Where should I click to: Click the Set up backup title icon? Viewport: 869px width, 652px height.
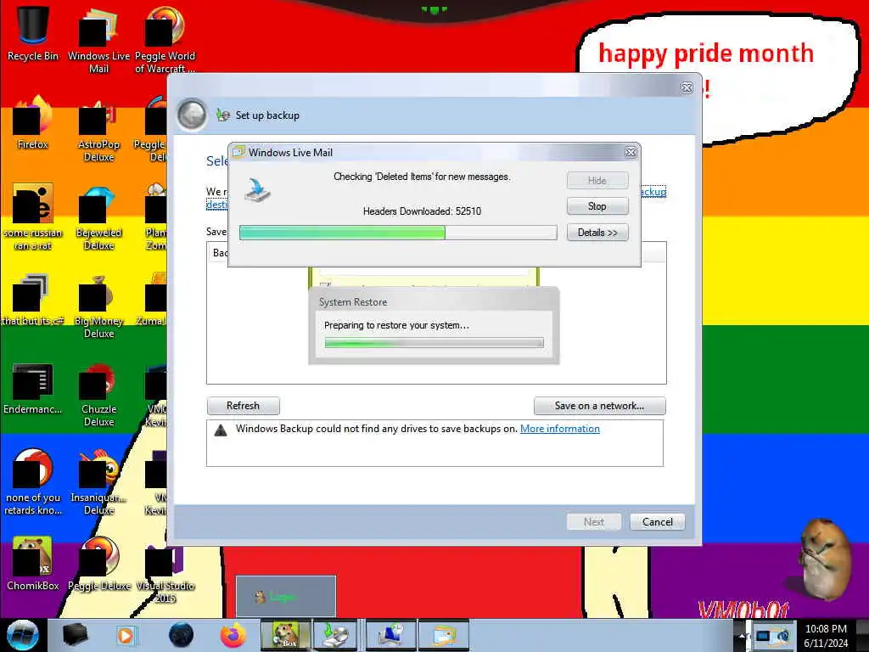tap(223, 115)
